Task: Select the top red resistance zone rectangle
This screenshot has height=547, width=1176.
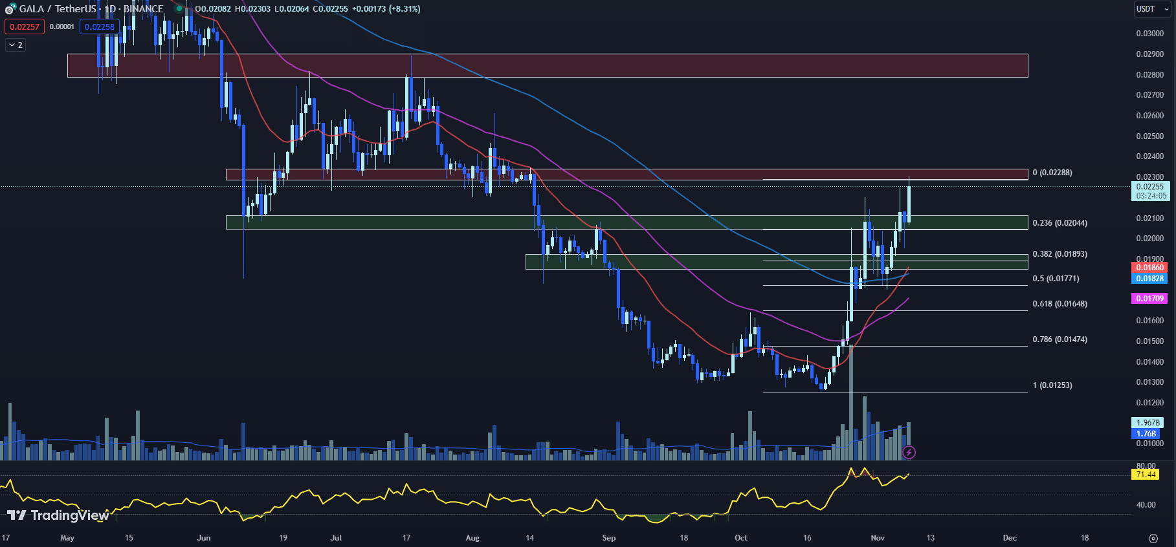Action: pos(548,66)
